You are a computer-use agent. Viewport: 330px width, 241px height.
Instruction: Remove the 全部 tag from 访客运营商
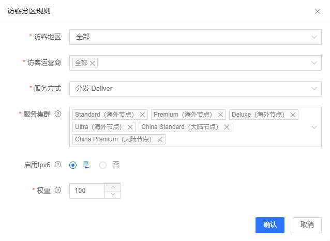93,63
